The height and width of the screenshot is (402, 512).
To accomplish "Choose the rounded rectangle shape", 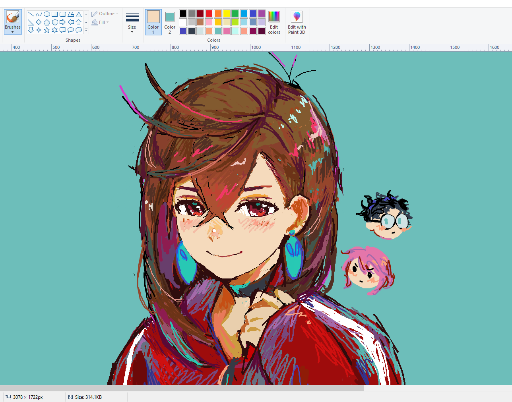I will pos(62,14).
